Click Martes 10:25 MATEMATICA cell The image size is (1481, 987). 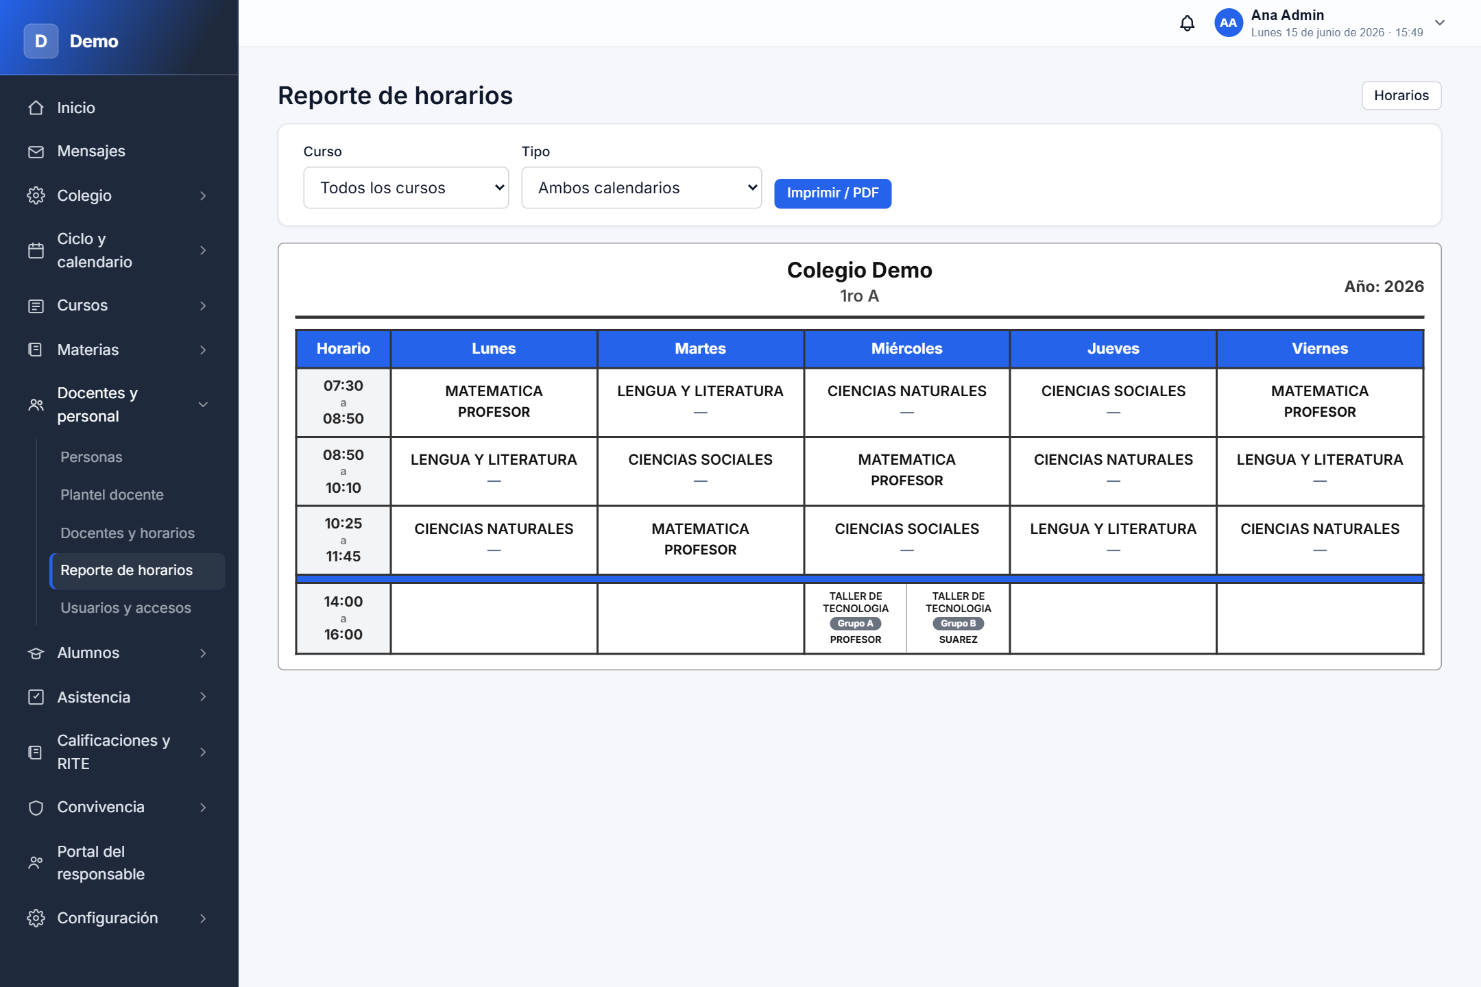[x=700, y=540]
